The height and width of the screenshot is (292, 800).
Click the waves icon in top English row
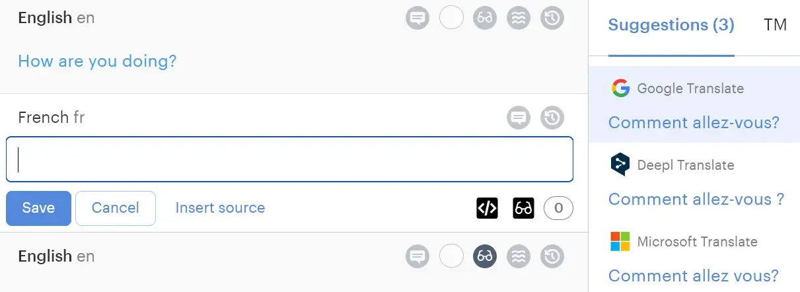coord(519,18)
